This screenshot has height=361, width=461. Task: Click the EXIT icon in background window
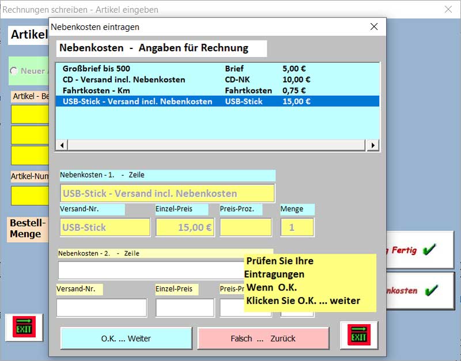coord(24,329)
